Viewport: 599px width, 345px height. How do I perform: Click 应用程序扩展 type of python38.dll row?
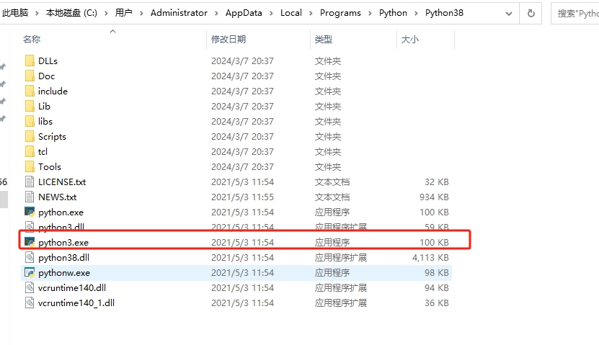pos(341,258)
